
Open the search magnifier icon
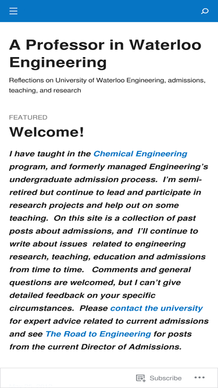coord(205,11)
